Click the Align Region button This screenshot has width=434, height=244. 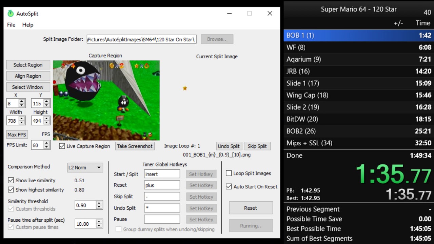click(28, 76)
